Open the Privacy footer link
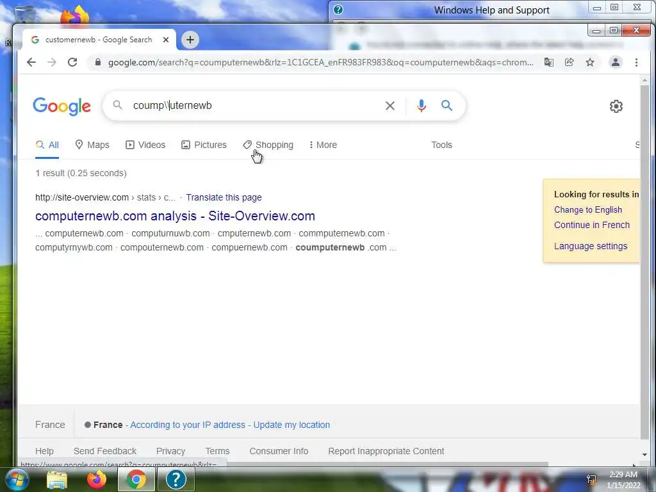656x492 pixels. [170, 451]
